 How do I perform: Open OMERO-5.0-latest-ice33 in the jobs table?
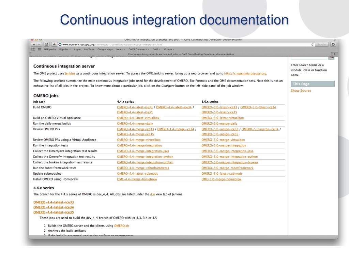pyautogui.click(x=219, y=107)
